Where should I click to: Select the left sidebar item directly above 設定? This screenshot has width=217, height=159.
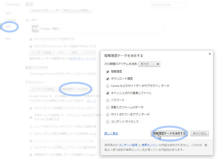click(11, 20)
